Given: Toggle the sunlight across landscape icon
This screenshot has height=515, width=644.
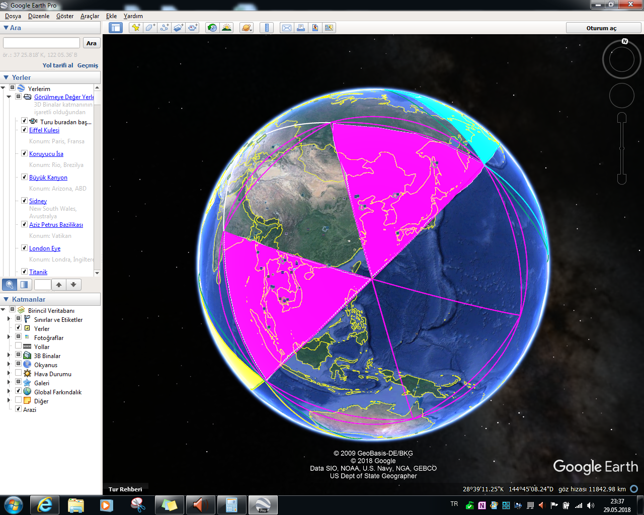Looking at the screenshot, I should (226, 28).
